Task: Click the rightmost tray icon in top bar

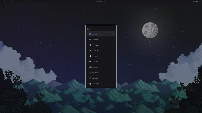Action: [200, 1]
